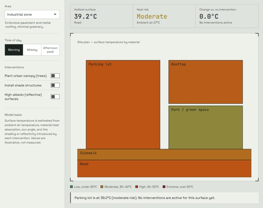Select the Parking lot surface block
The width and height of the screenshot is (263, 208).
click(123, 105)
